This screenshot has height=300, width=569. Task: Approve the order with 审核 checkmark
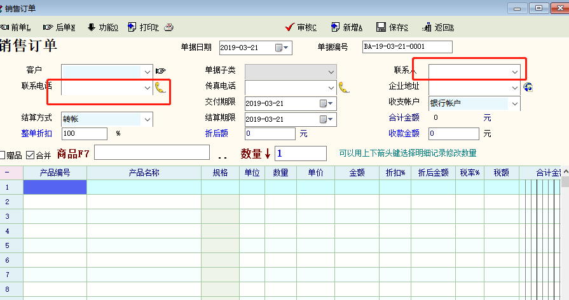[x=301, y=27]
